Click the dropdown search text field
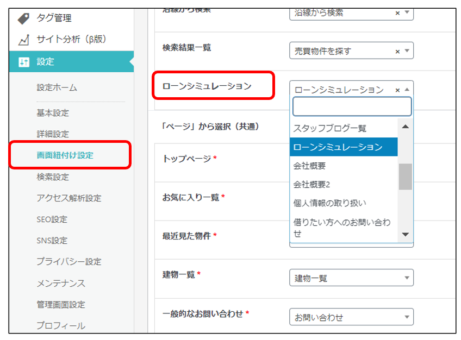Screen dimensions: 461x340 [x=352, y=106]
